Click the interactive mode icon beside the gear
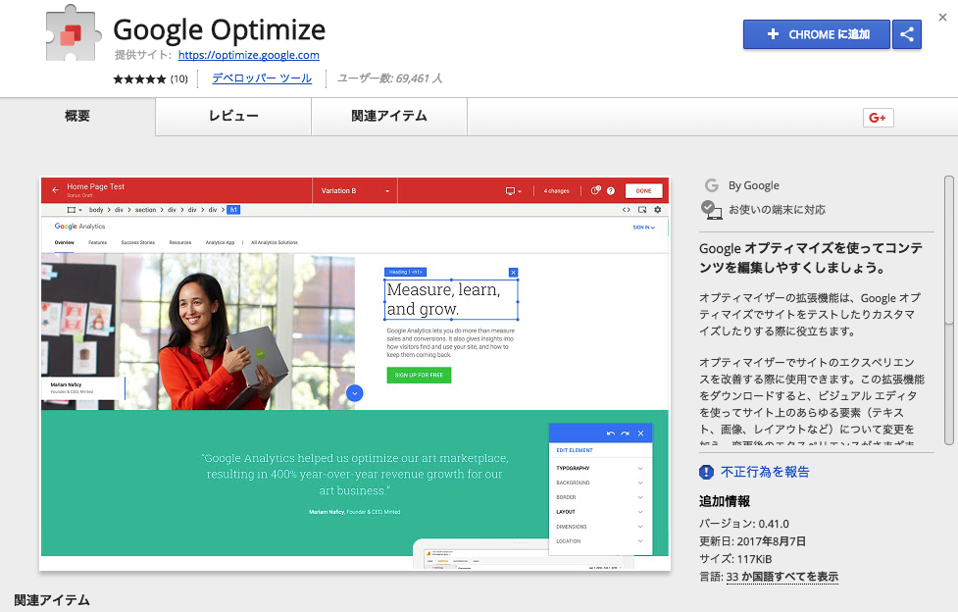 pyautogui.click(x=642, y=210)
